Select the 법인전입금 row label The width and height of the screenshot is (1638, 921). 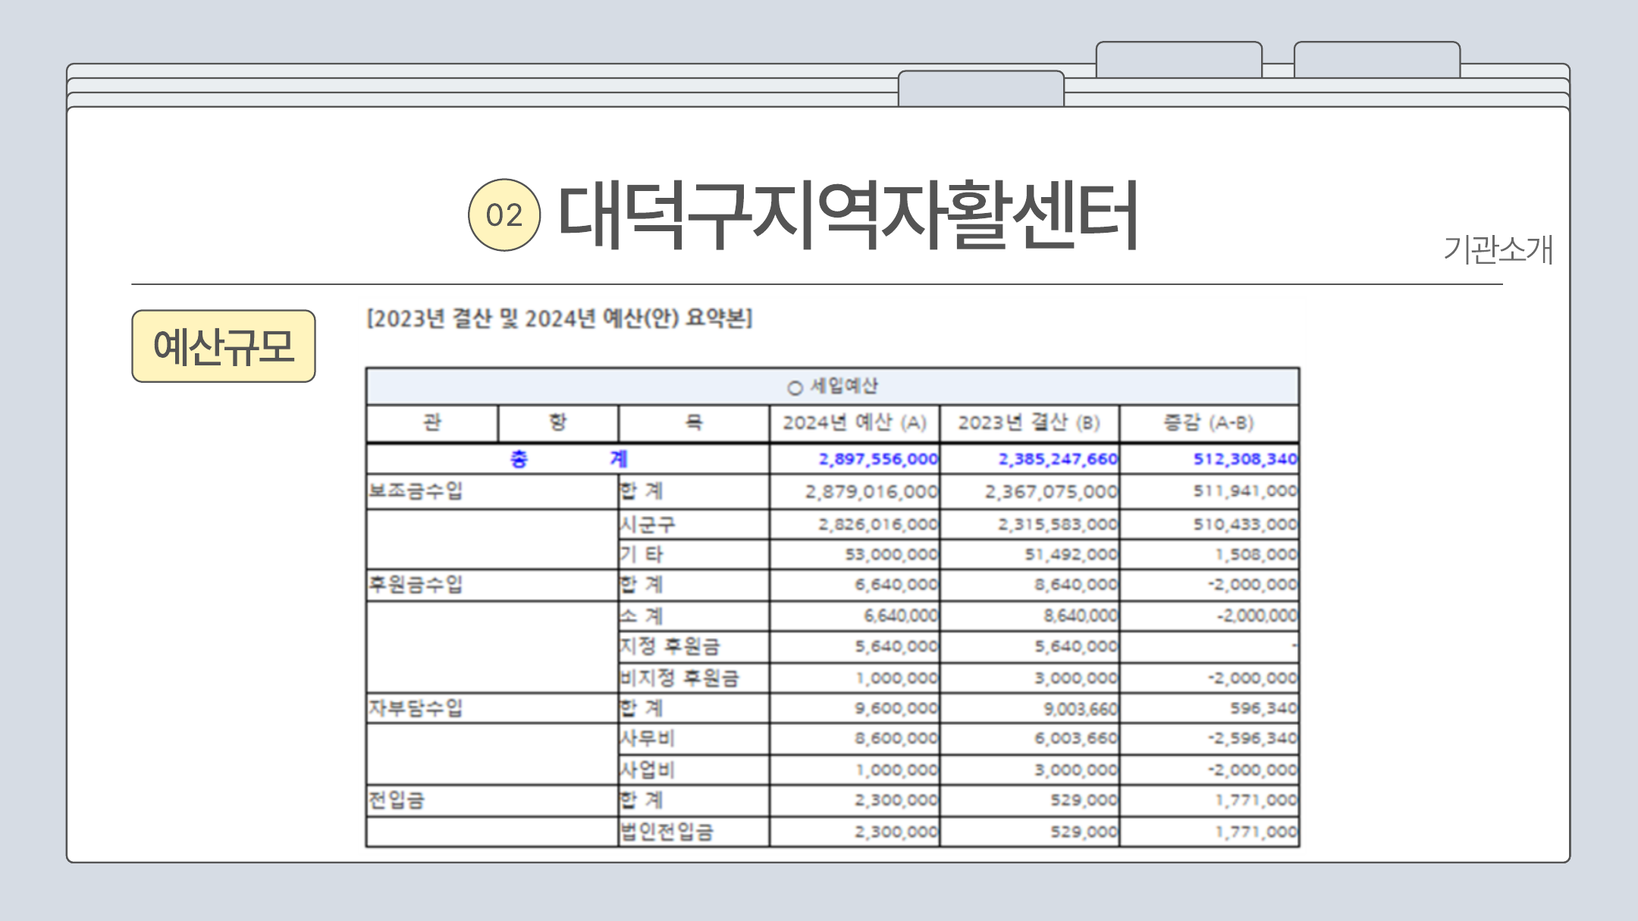point(667,832)
